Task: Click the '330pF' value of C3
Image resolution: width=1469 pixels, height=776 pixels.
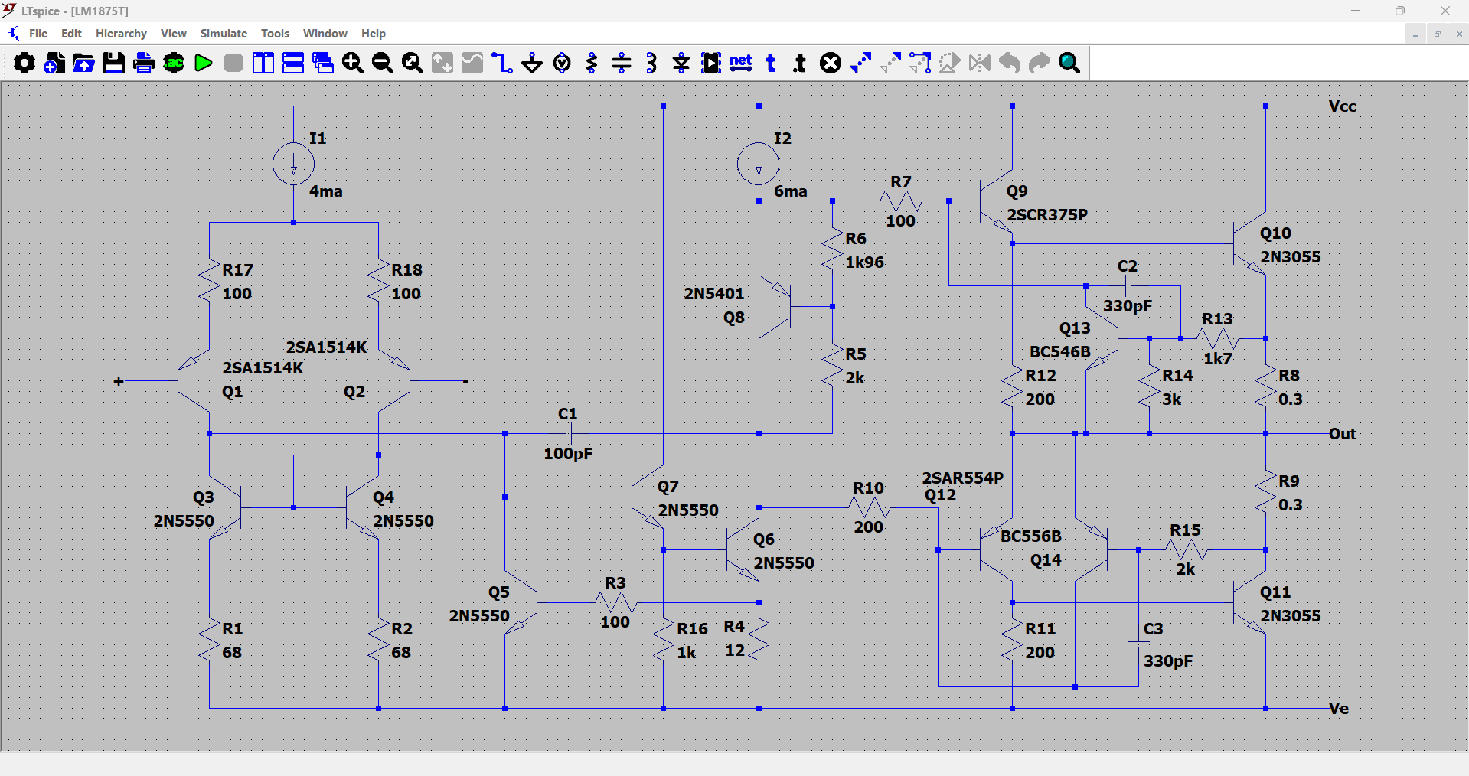Action: pos(1168,661)
